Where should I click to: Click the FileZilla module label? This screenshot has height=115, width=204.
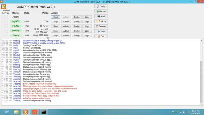pos(16,26)
